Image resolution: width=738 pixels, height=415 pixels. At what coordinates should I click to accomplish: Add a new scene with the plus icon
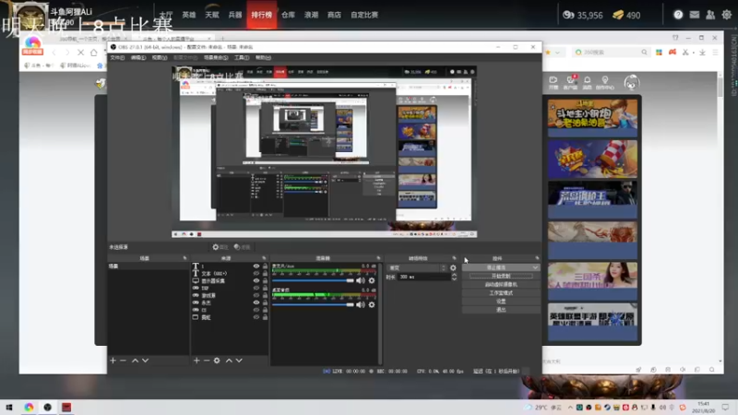click(x=113, y=361)
